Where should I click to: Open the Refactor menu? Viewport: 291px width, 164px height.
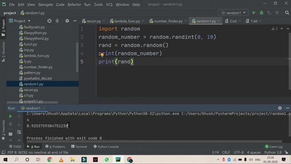74,5
